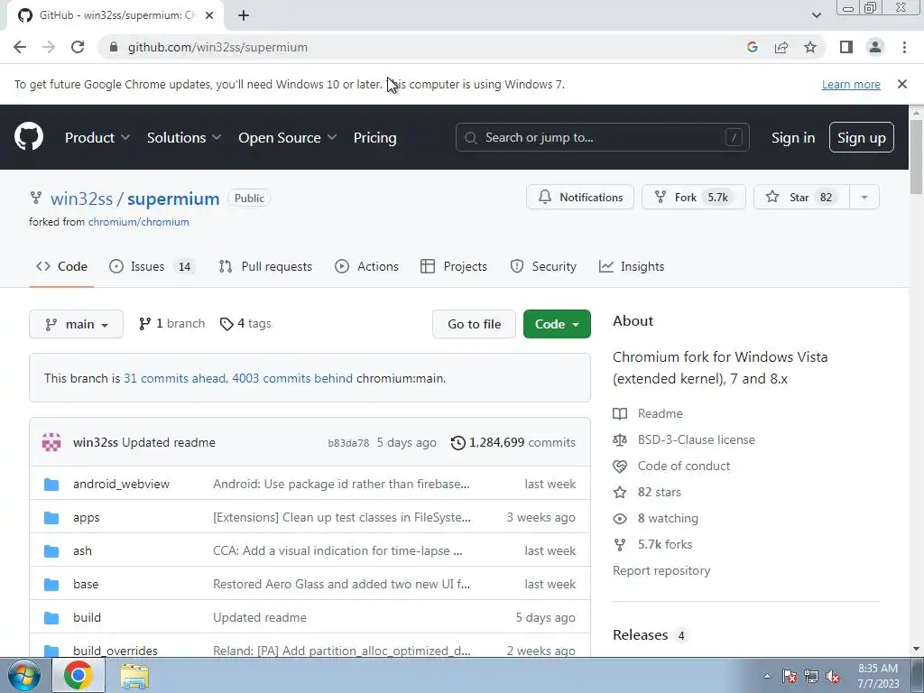Open the chromium/chromium source repo link
Viewport: 924px width, 693px height.
(138, 222)
